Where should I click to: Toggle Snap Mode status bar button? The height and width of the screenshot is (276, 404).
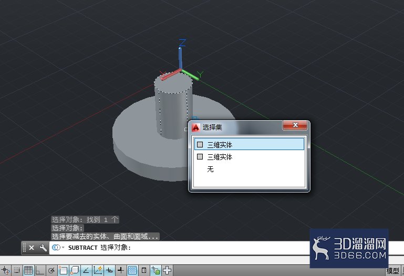17,270
